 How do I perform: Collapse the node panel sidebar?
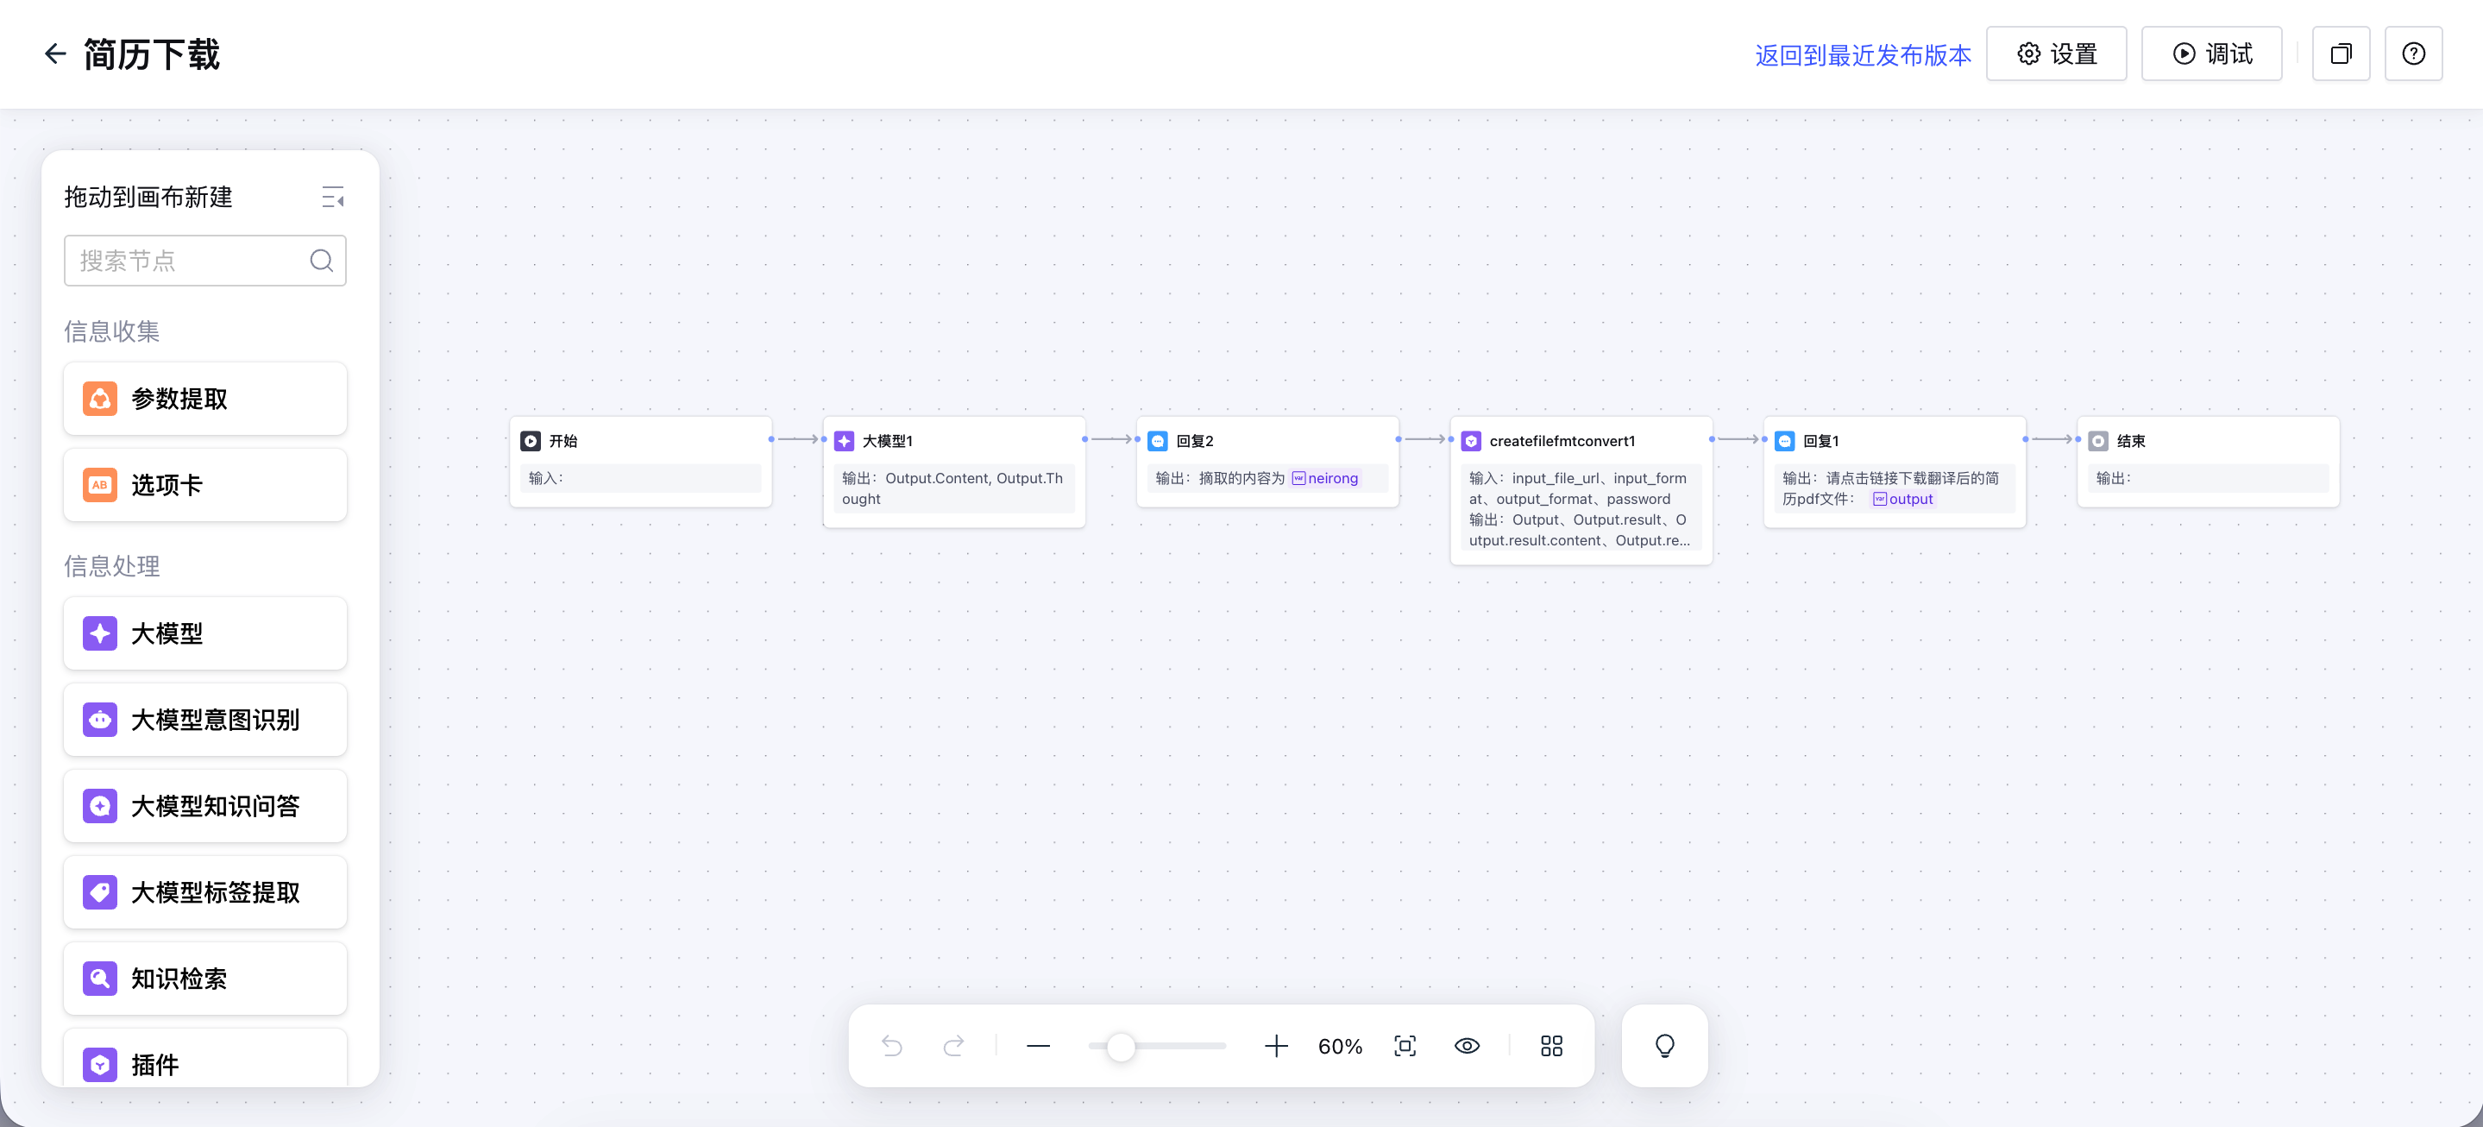tap(332, 197)
